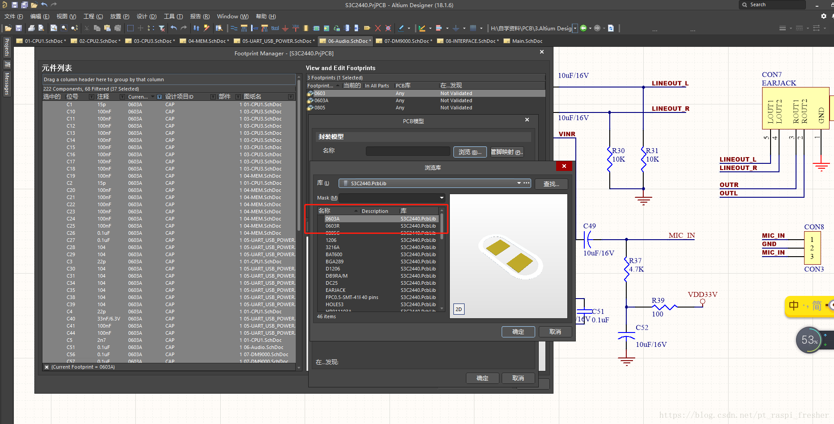
Task: Select the place bus tool icon
Action: [x=244, y=28]
